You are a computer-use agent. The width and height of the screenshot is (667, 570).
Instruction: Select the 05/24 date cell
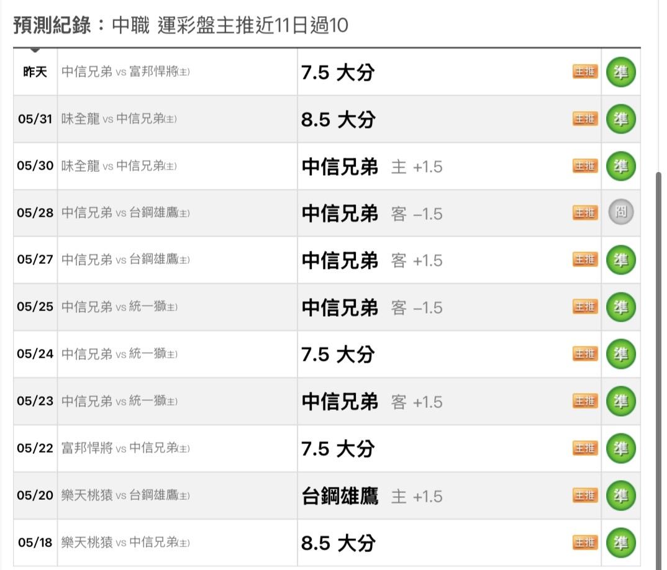[x=35, y=354]
